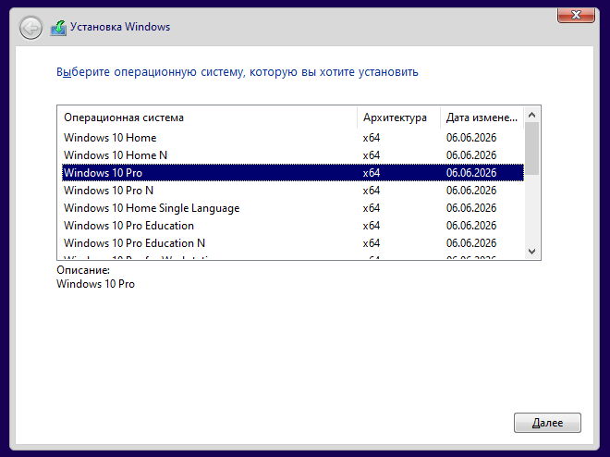This screenshot has width=610, height=457.
Task: Click the Windows Setup icon in title bar
Action: coord(58,28)
